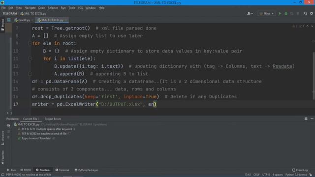
Task: Click the Run with Coverage icon
Action: [292, 13]
